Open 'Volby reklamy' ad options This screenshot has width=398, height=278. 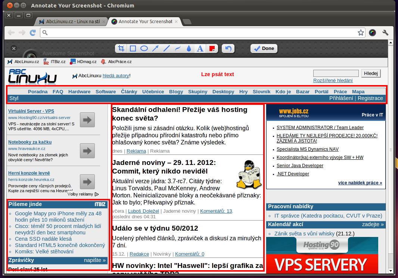coord(83,194)
